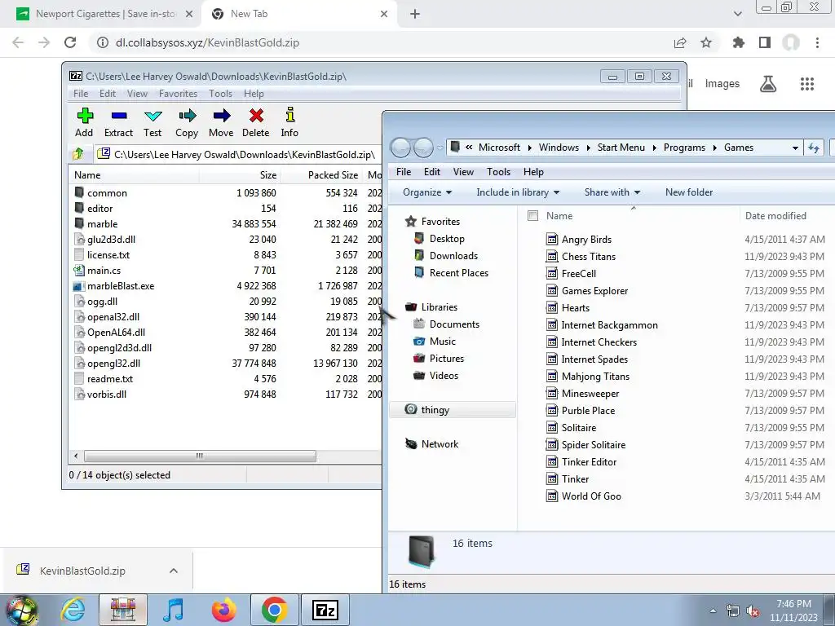Screen dimensions: 835x626
Task: Open the thingy computer item in sidebar
Action: click(435, 409)
